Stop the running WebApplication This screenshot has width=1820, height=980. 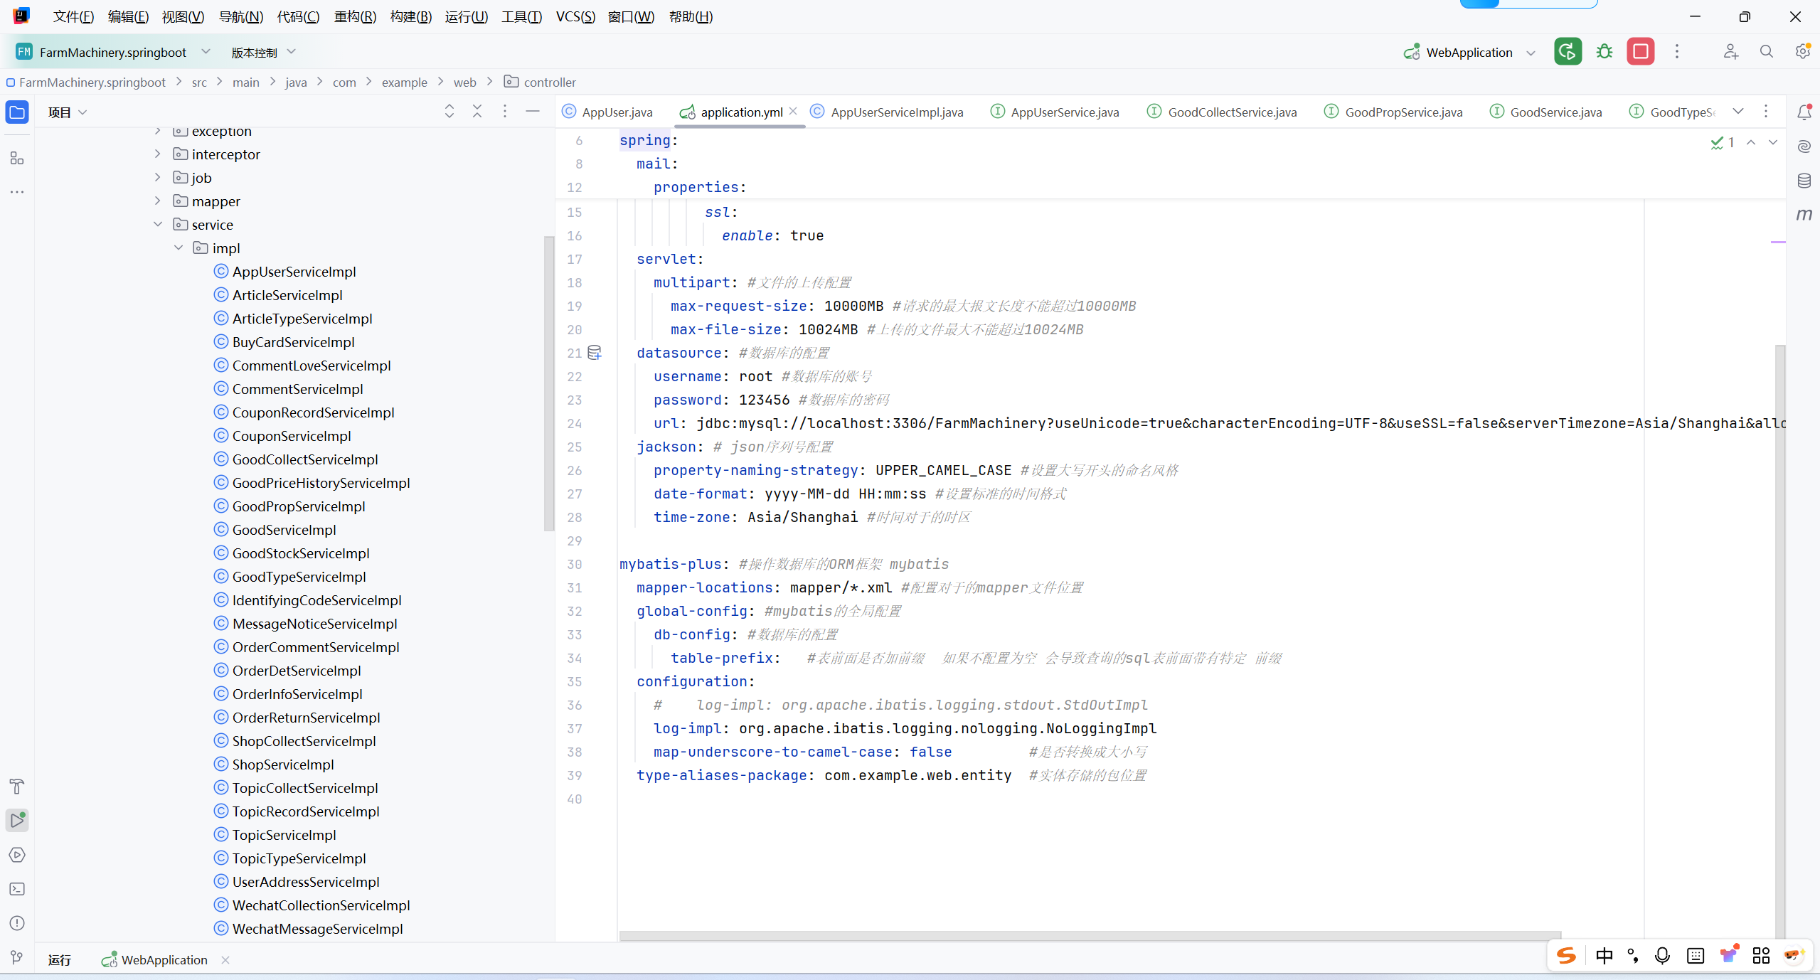[1640, 52]
